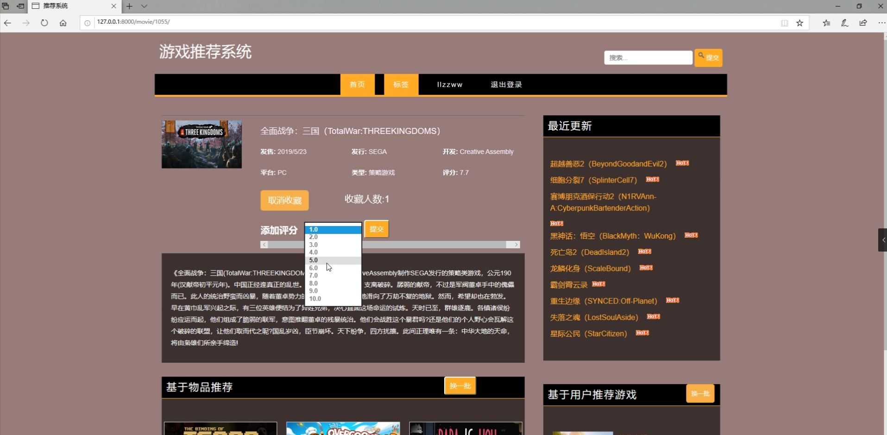
Task: Open a new tab with the plus icon
Action: [129, 6]
